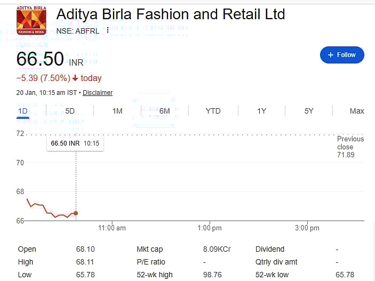The image size is (375, 281).
Task: Click the 66.50 INR chart tooltip
Action: [75, 143]
